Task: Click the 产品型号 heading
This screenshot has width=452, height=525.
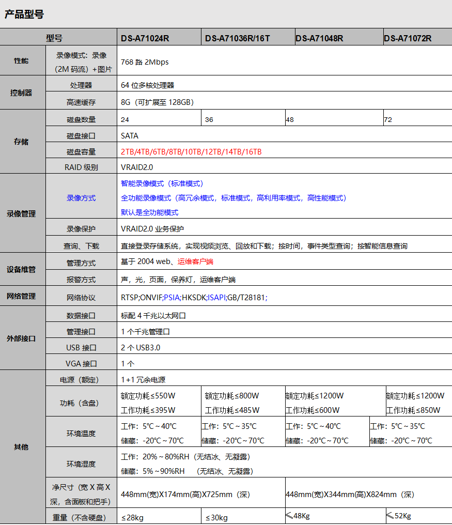Action: (24, 14)
